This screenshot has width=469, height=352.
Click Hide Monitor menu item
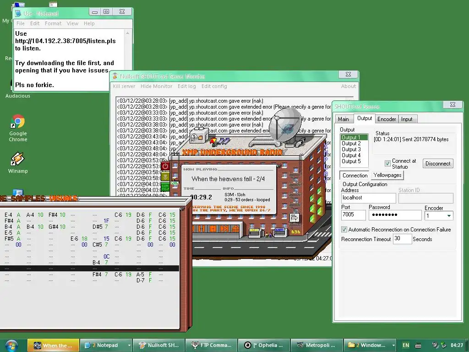(157, 86)
